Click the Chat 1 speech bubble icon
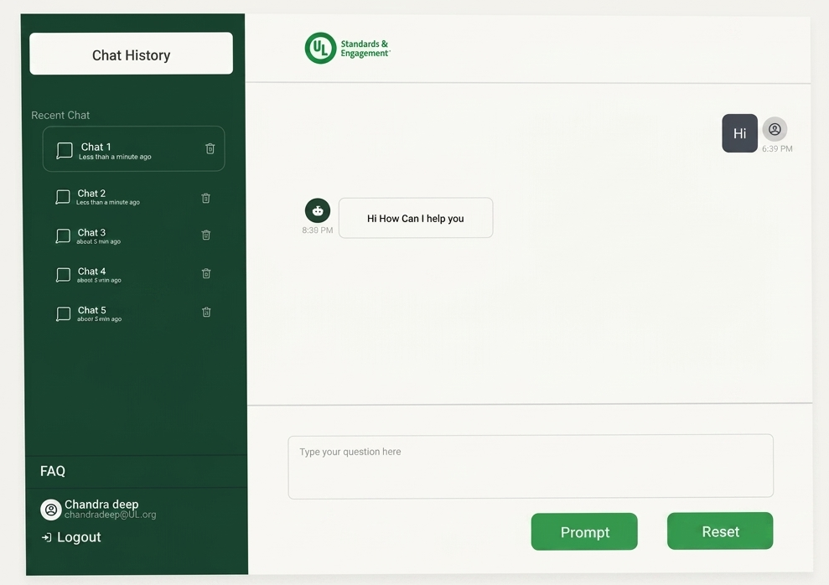This screenshot has width=829, height=585. (x=65, y=150)
